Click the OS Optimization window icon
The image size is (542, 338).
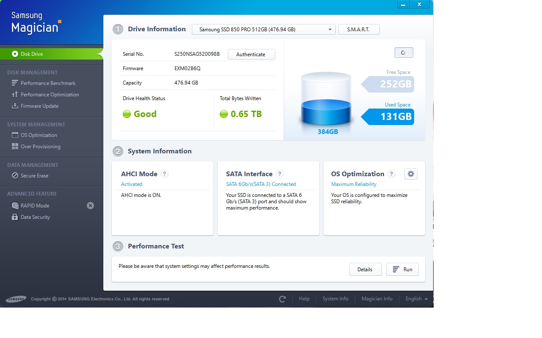pyautogui.click(x=15, y=135)
